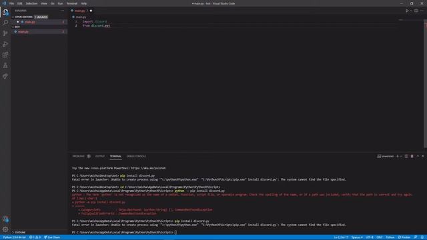Kill the terminal with the trash icon
The width and height of the screenshot is (427, 240).
click(412, 156)
